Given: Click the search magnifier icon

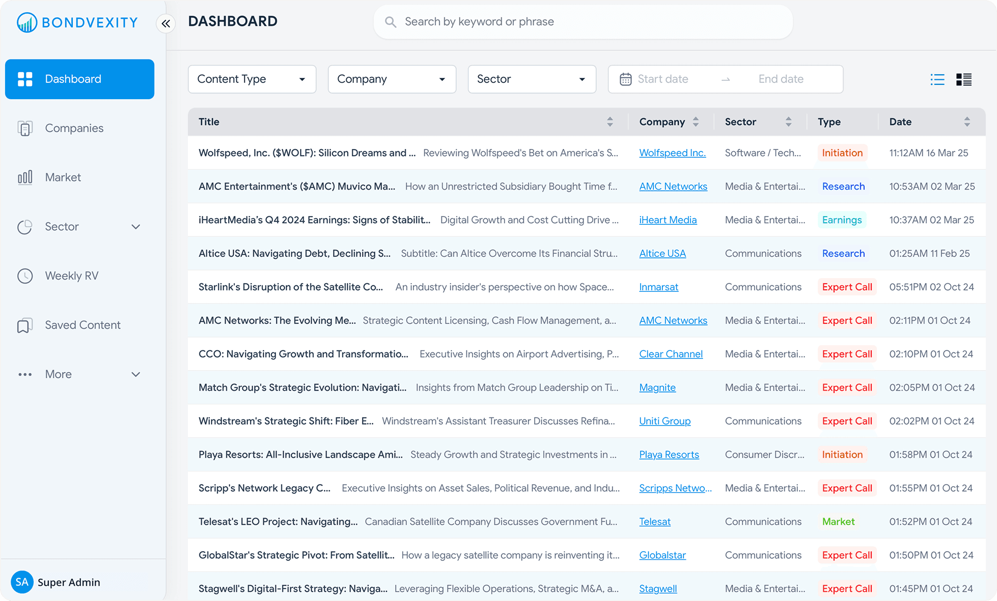Looking at the screenshot, I should coord(390,21).
